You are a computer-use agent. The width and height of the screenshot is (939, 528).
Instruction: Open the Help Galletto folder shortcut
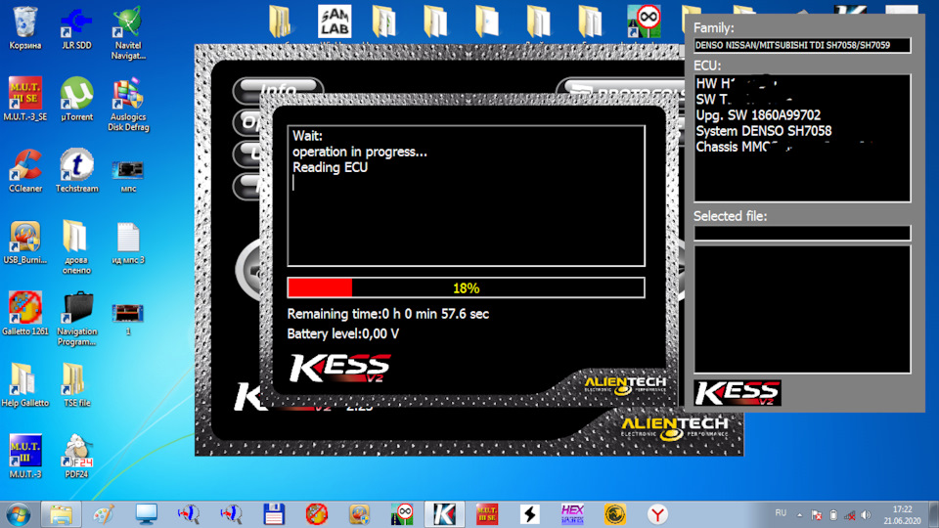click(x=24, y=385)
